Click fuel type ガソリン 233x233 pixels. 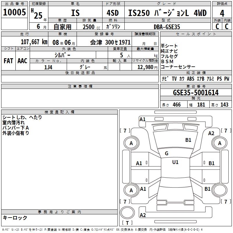[x=113, y=27]
